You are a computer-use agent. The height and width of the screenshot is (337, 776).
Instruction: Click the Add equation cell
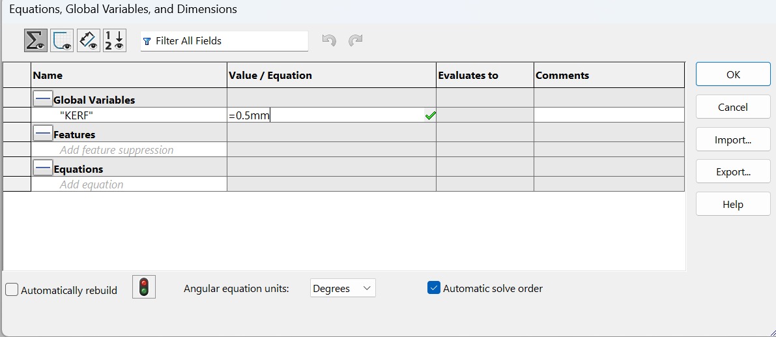128,184
